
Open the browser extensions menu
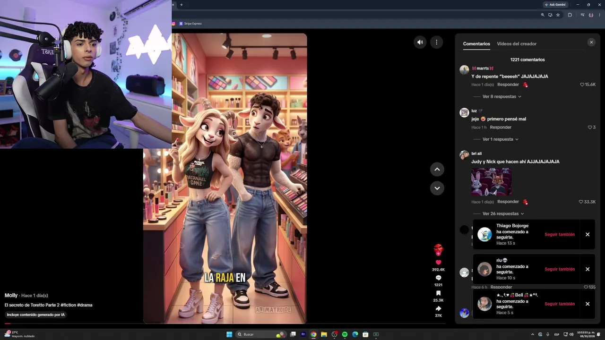(570, 15)
